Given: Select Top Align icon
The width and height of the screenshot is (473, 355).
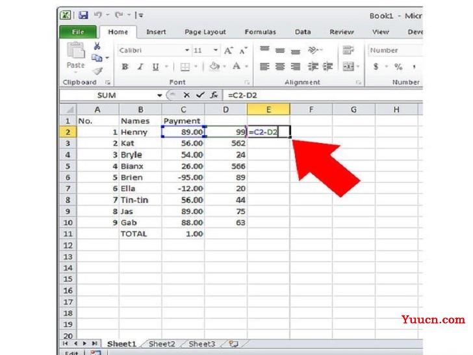Looking at the screenshot, I should 264,49.
